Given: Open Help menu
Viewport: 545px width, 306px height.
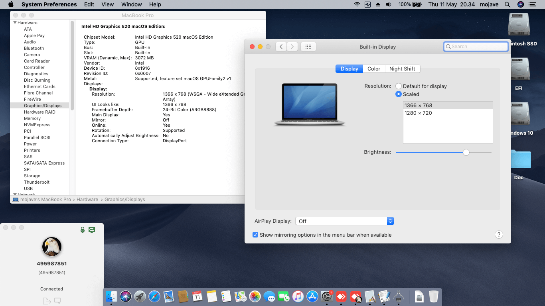Looking at the screenshot, I should point(155,4).
